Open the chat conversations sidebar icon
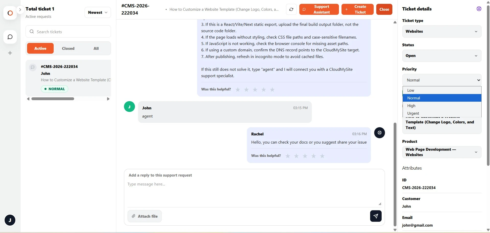The image size is (490, 233). click(x=10, y=37)
